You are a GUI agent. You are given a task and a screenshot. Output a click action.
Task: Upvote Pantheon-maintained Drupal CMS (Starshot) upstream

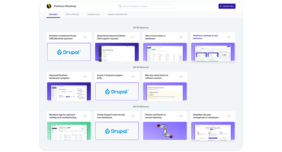(84, 37)
